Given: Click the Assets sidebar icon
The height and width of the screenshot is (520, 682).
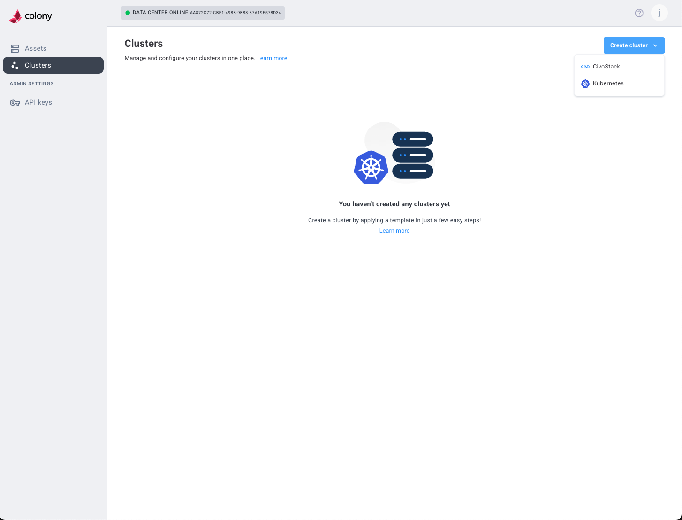Looking at the screenshot, I should click(15, 48).
